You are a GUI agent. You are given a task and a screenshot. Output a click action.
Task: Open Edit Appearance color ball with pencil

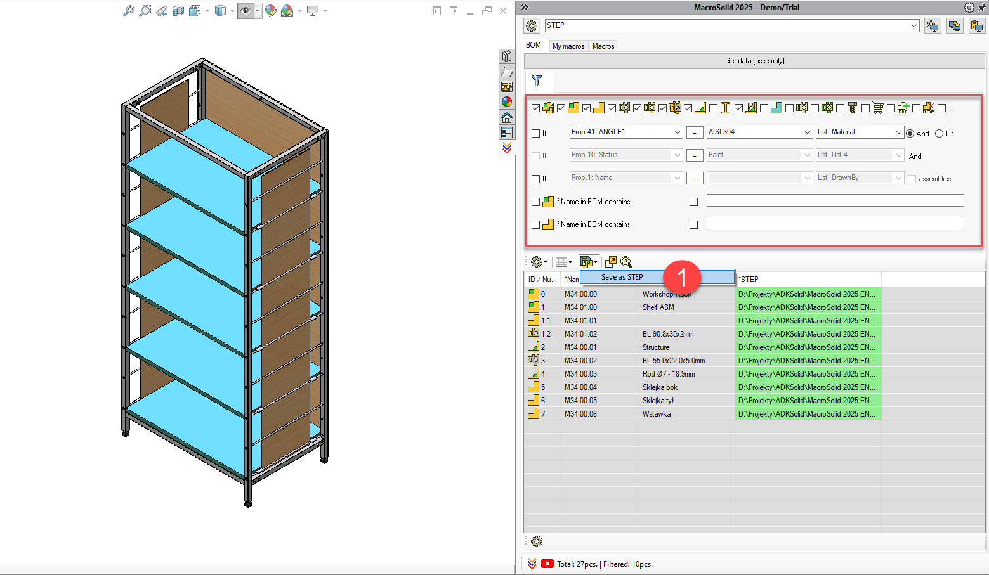point(271,11)
